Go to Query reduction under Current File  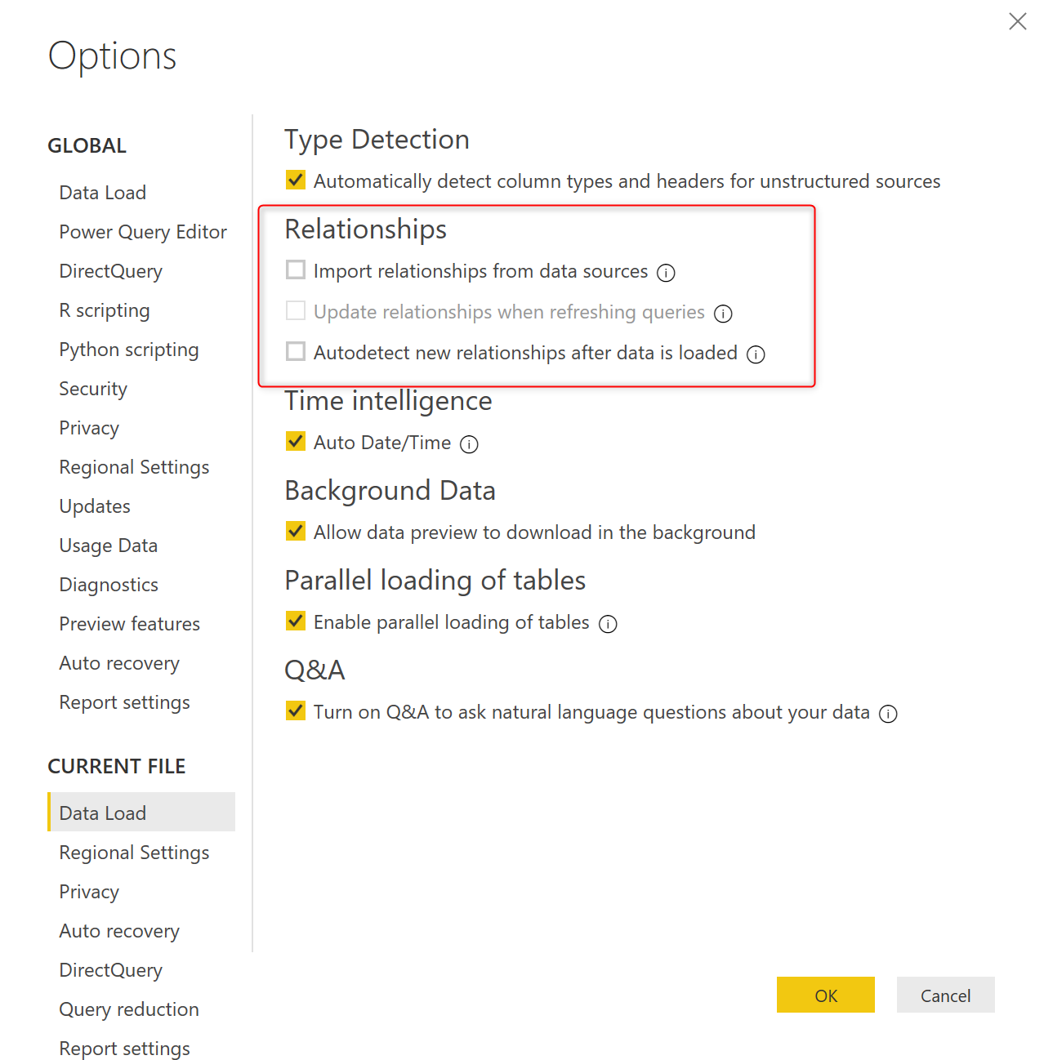point(129,1009)
